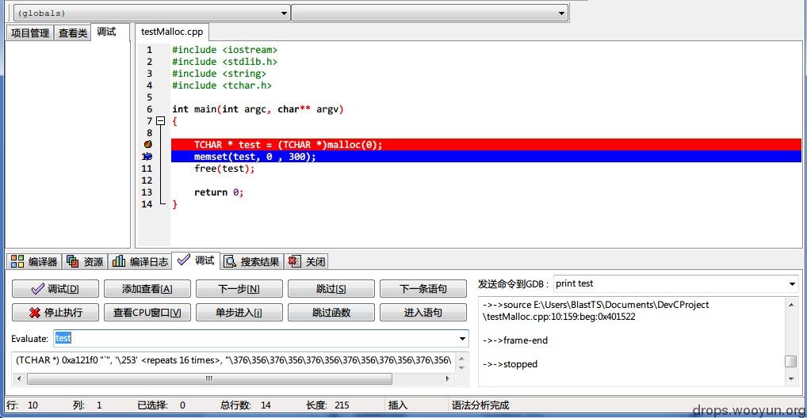
Task: Expand the GDB command history dropdown
Action: tap(792, 283)
